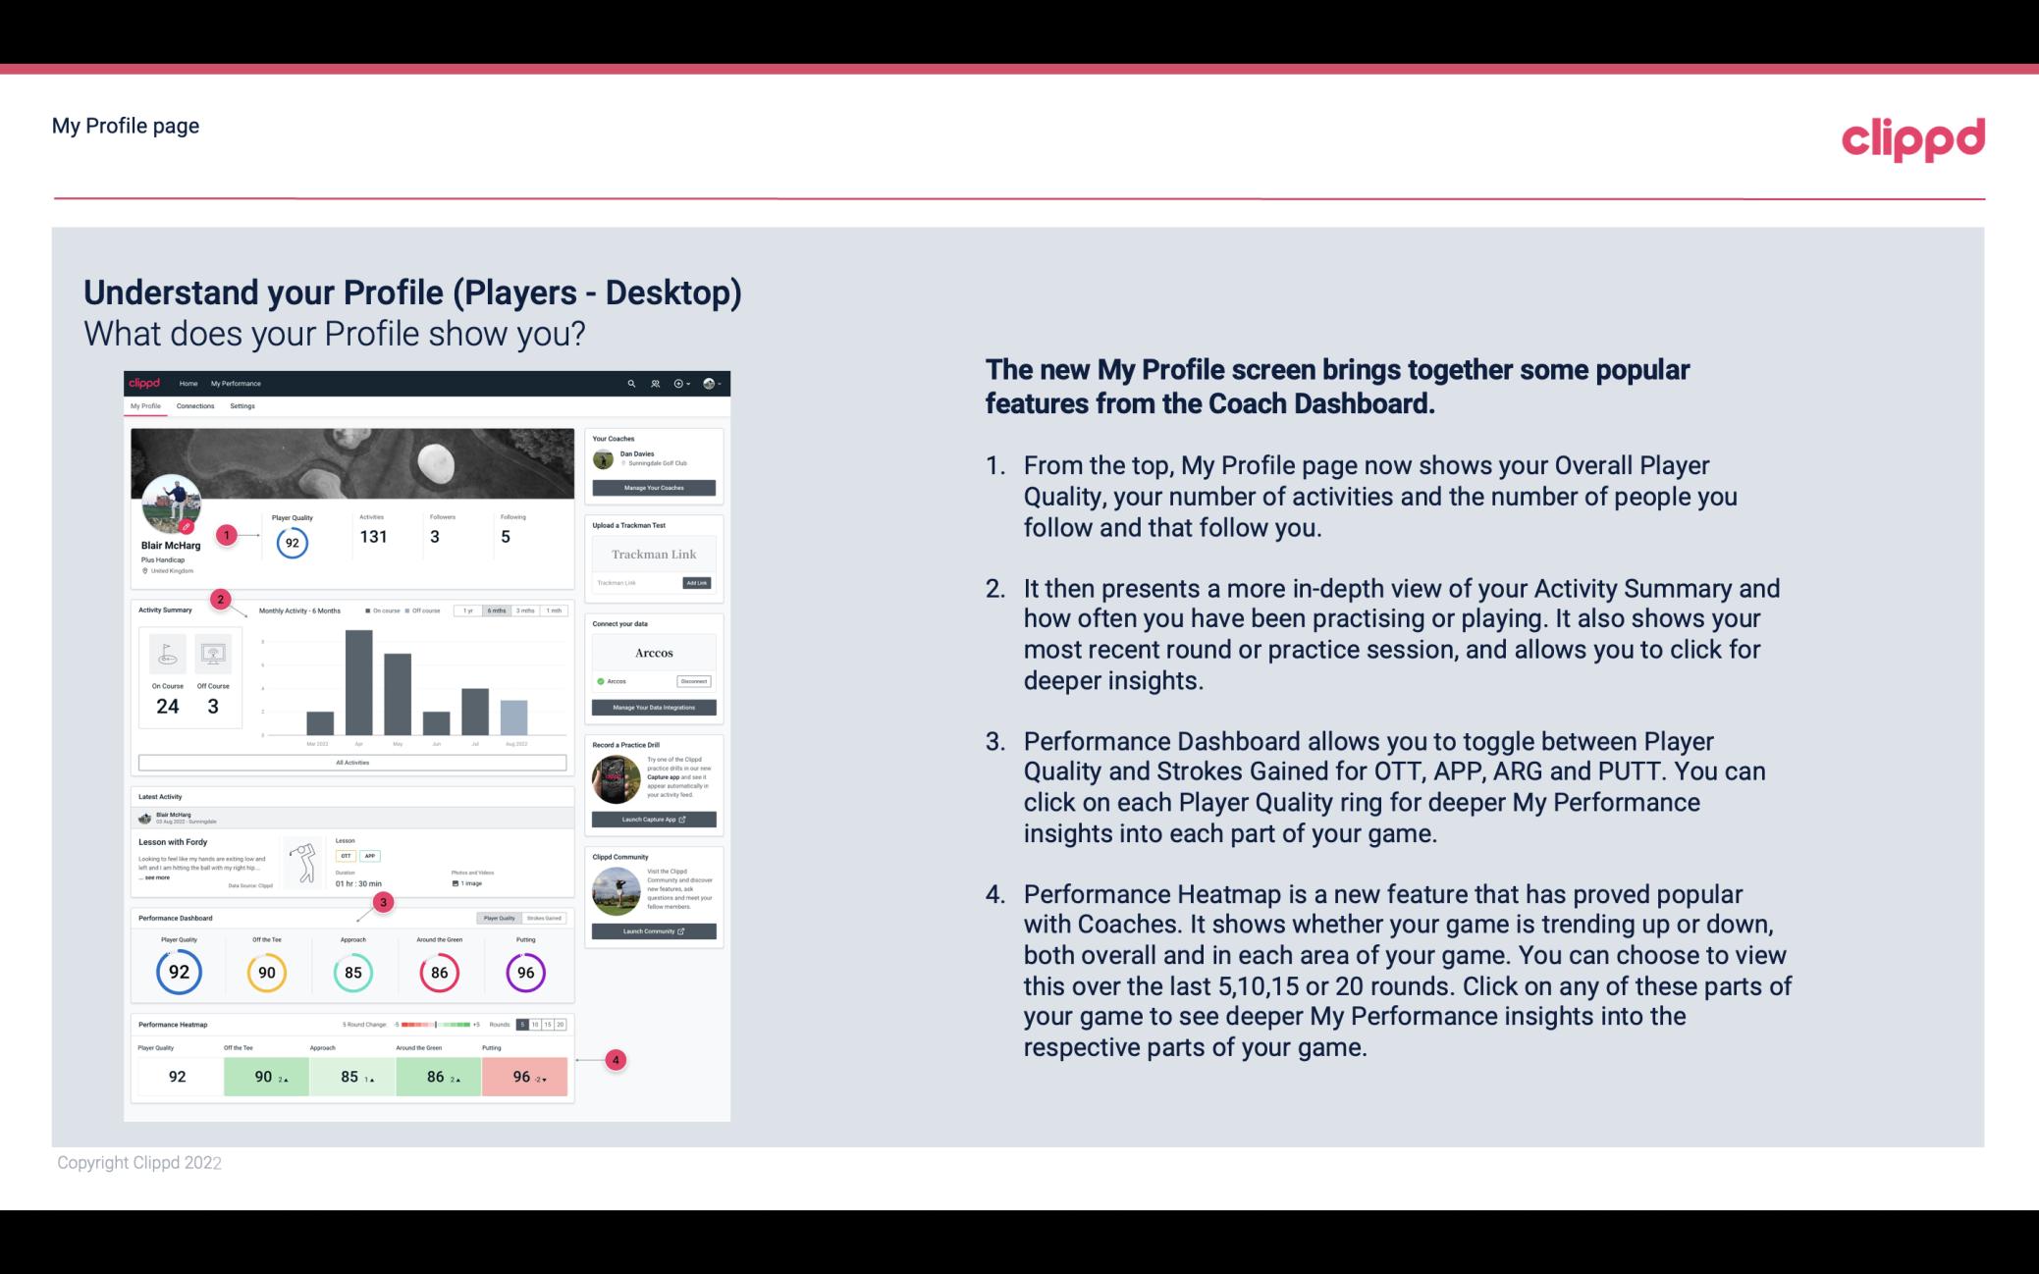Expand the All Activities dropdown
The image size is (2039, 1274).
tap(350, 762)
